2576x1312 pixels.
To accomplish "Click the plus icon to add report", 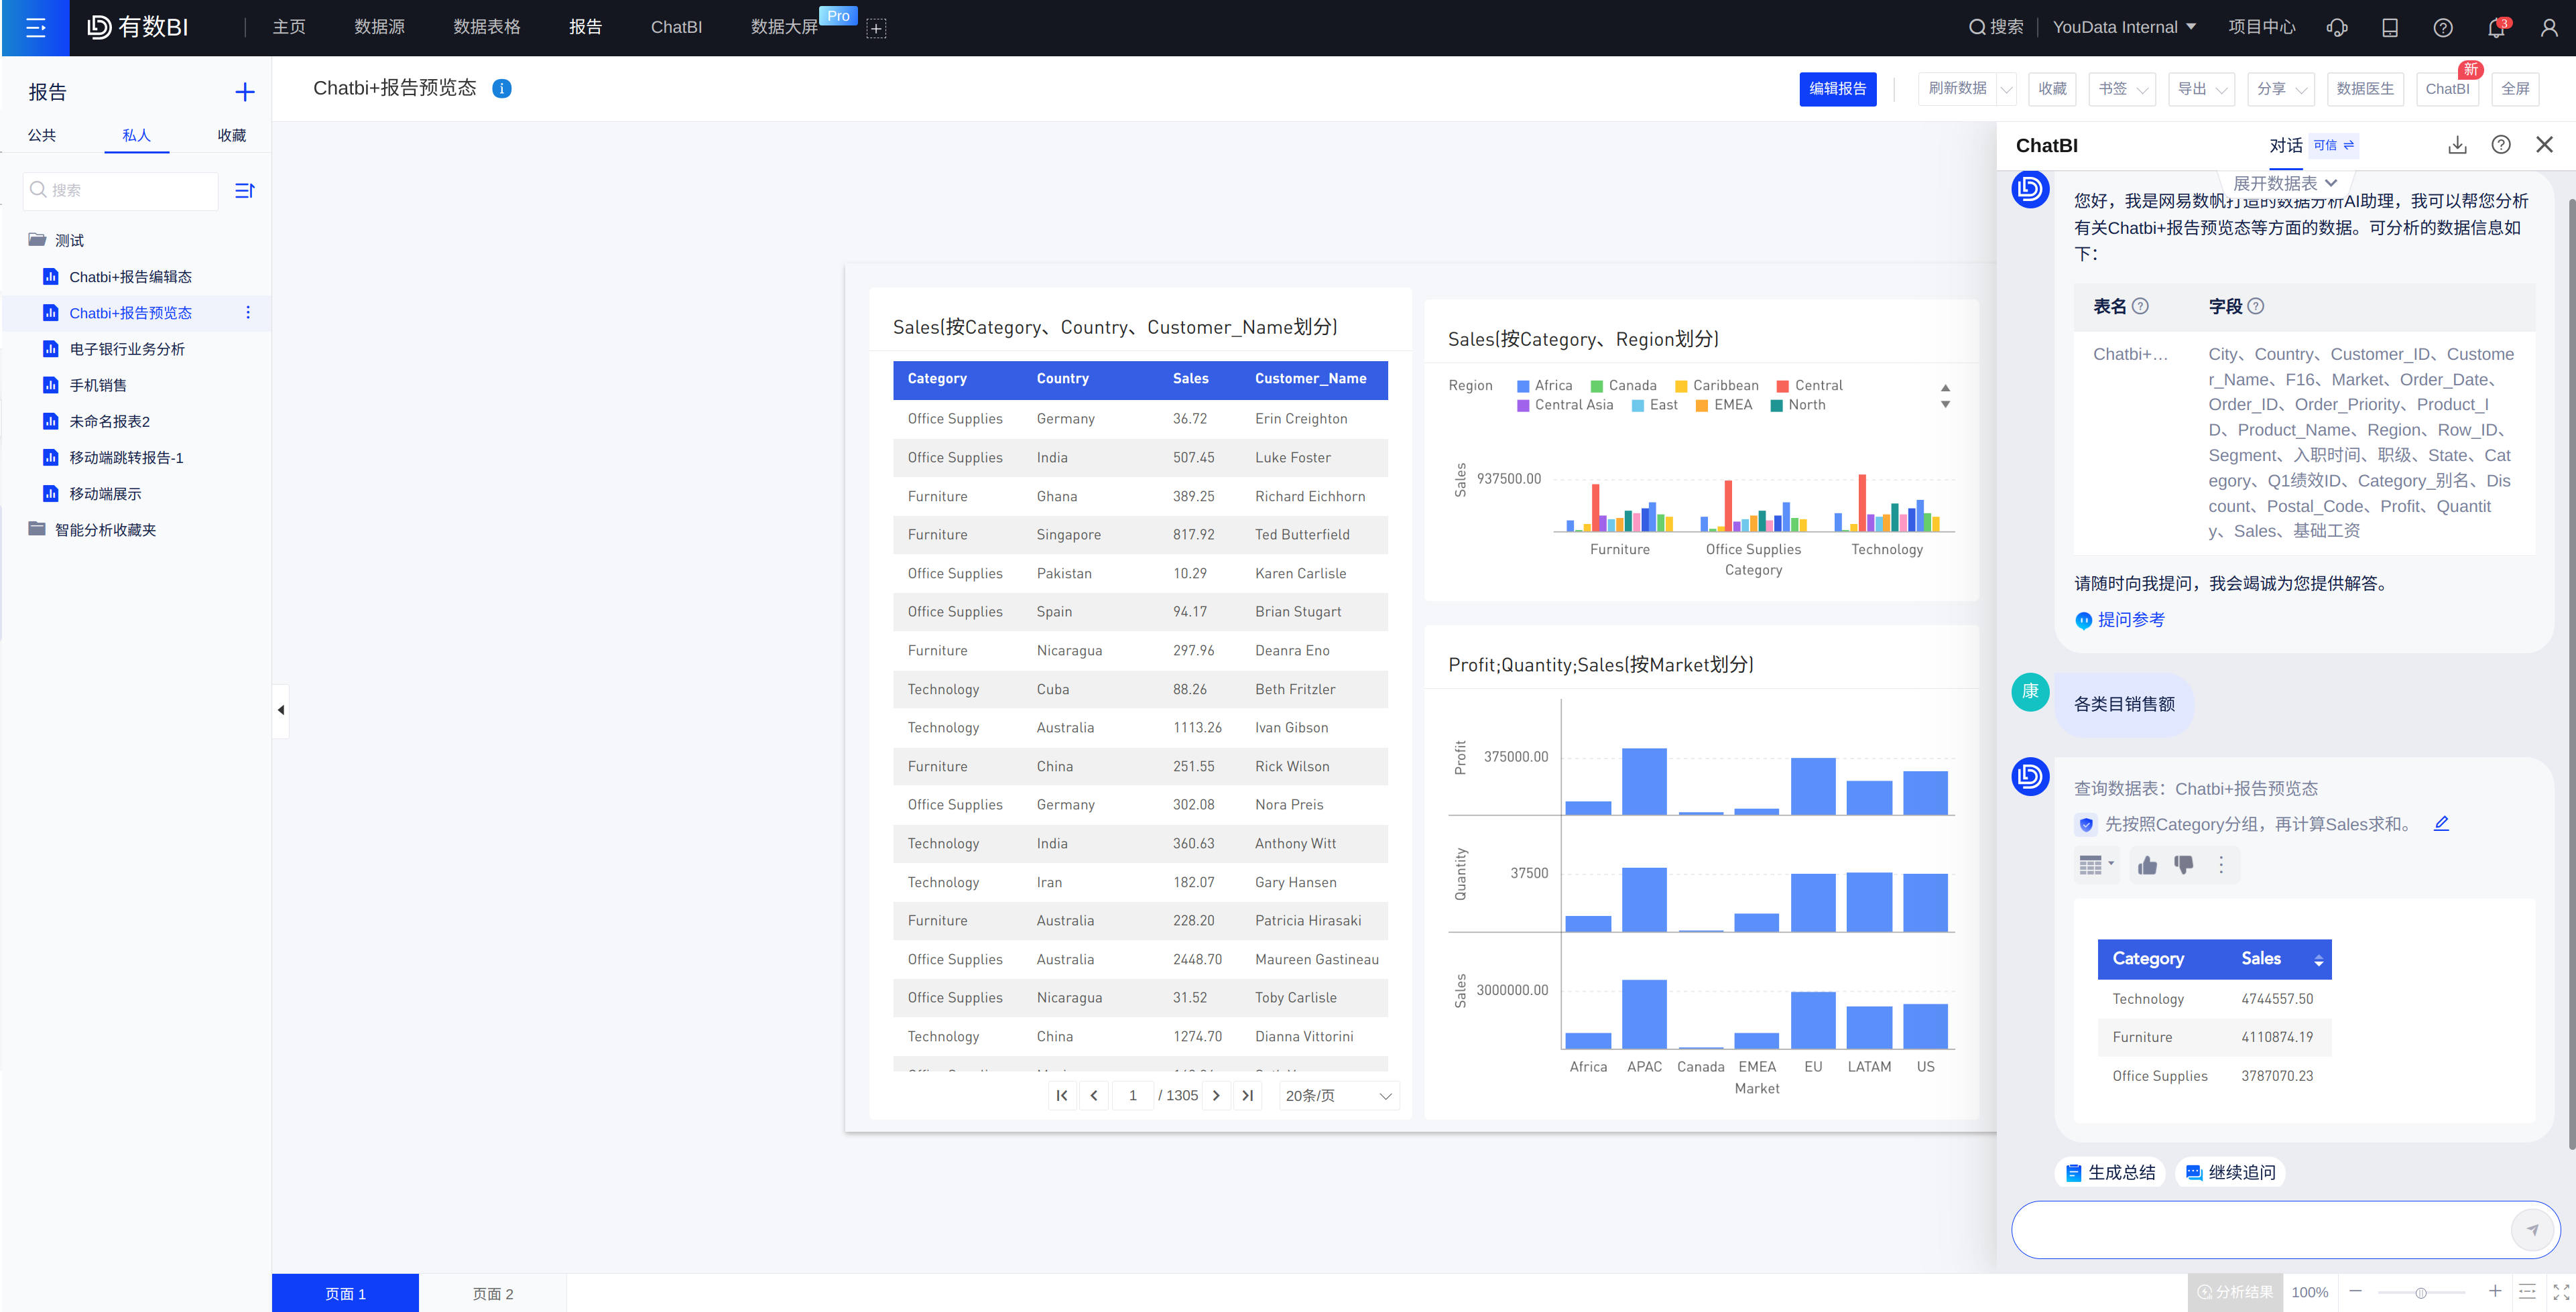I will [245, 92].
